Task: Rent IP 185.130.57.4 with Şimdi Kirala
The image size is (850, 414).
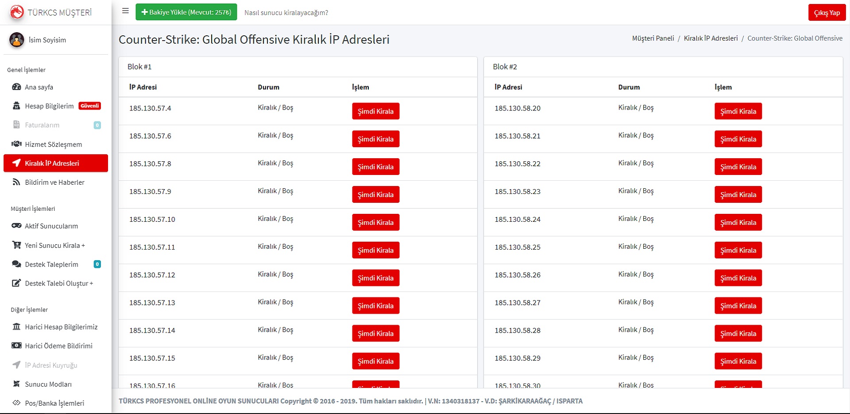Action: (375, 111)
